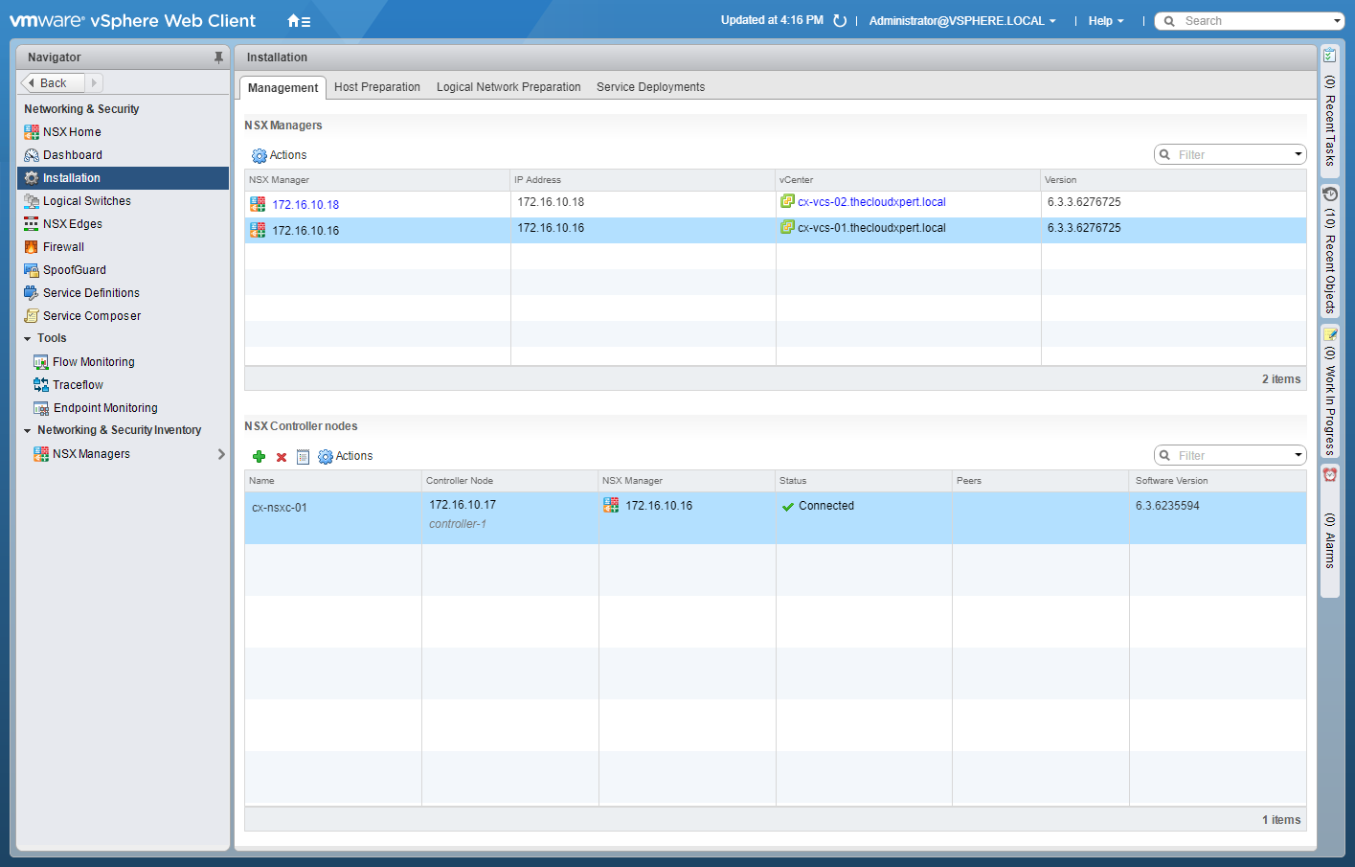Open the 172.16.10.18 NSX Manager link

pos(305,205)
